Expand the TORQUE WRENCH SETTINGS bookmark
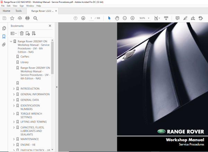Screen dimensions: 208x152 click(14, 113)
